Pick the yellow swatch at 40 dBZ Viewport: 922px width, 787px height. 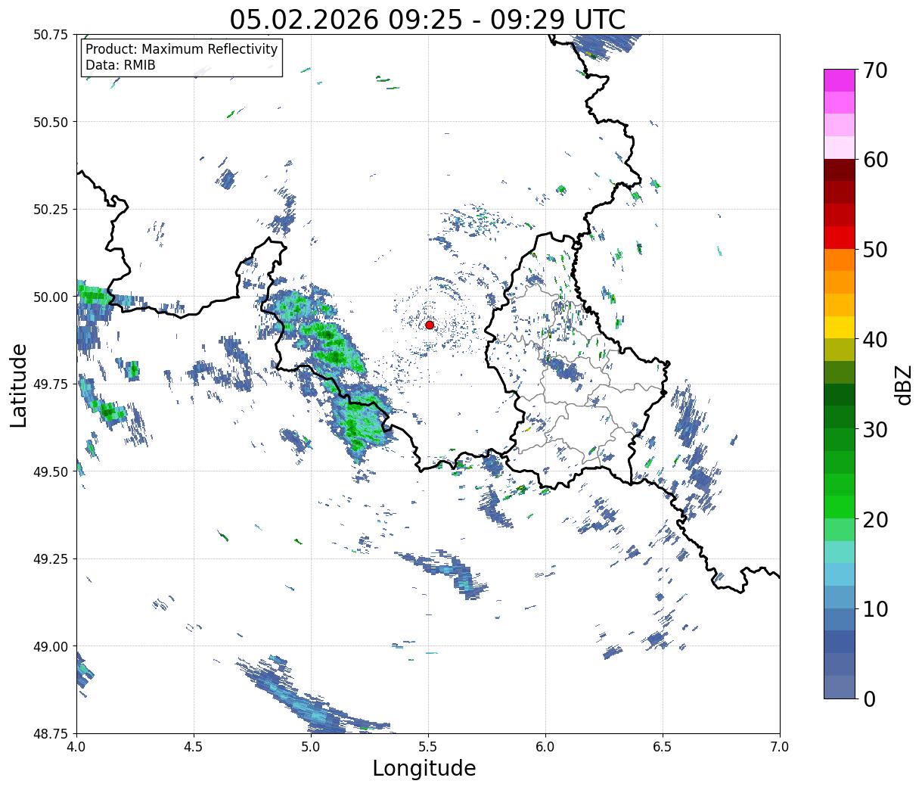tap(840, 328)
